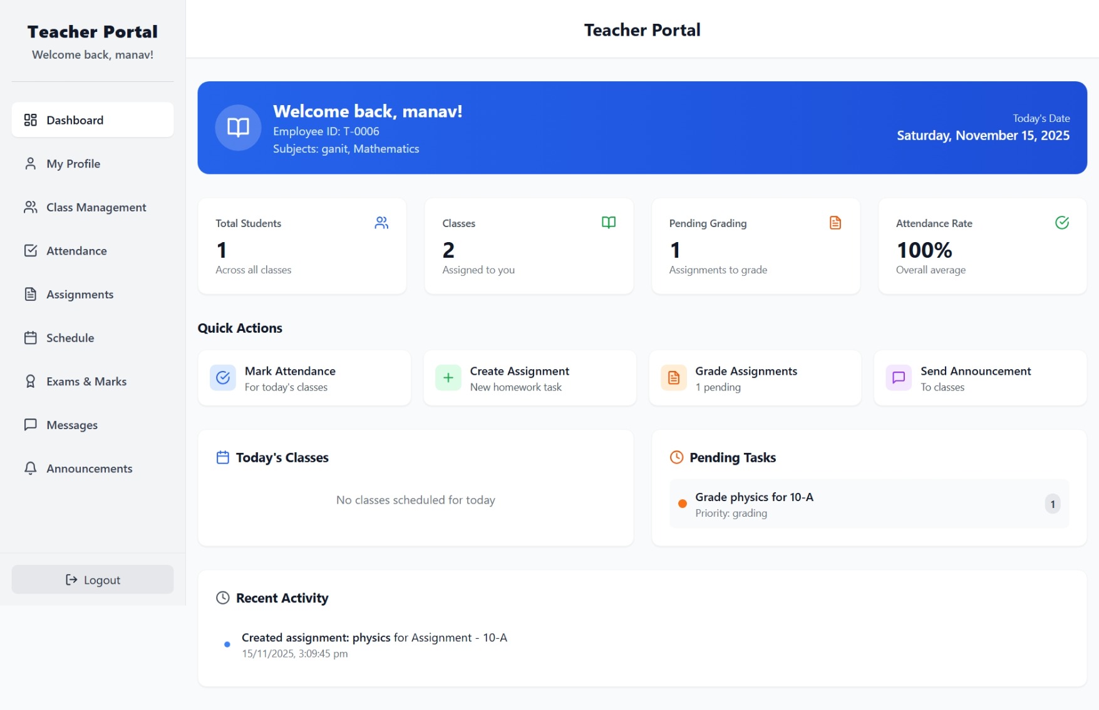Image resolution: width=1099 pixels, height=710 pixels.
Task: Click the Announcements bell icon
Action: click(30, 468)
